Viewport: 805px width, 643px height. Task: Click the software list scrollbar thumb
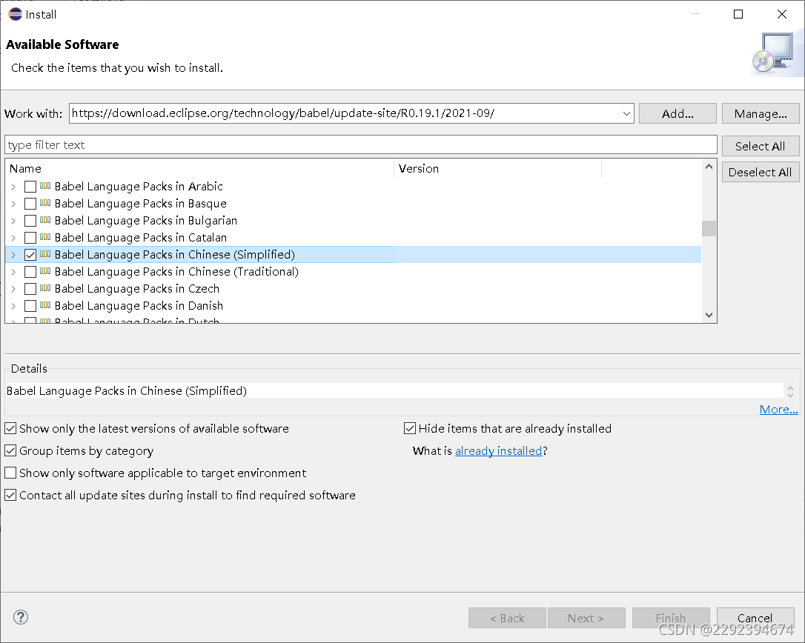click(709, 228)
